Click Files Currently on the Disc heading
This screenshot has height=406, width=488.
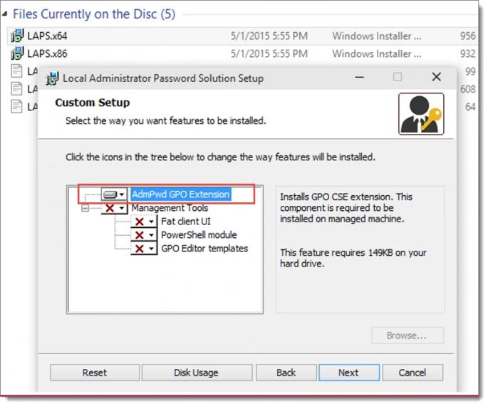tap(94, 14)
